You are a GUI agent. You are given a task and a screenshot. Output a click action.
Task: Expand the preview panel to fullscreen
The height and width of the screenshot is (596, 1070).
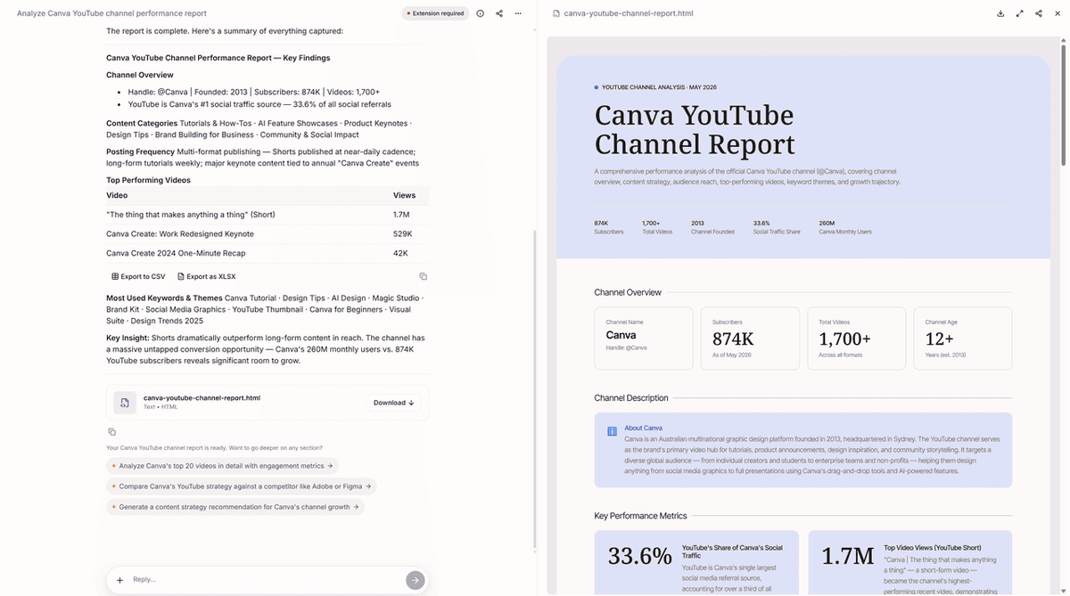[x=1020, y=13]
